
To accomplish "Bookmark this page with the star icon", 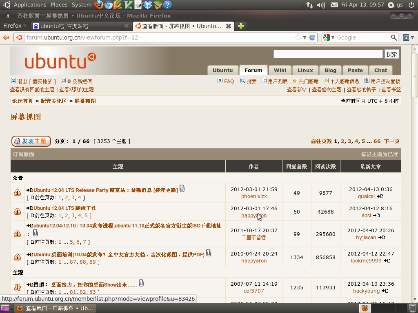I will coord(298,37).
